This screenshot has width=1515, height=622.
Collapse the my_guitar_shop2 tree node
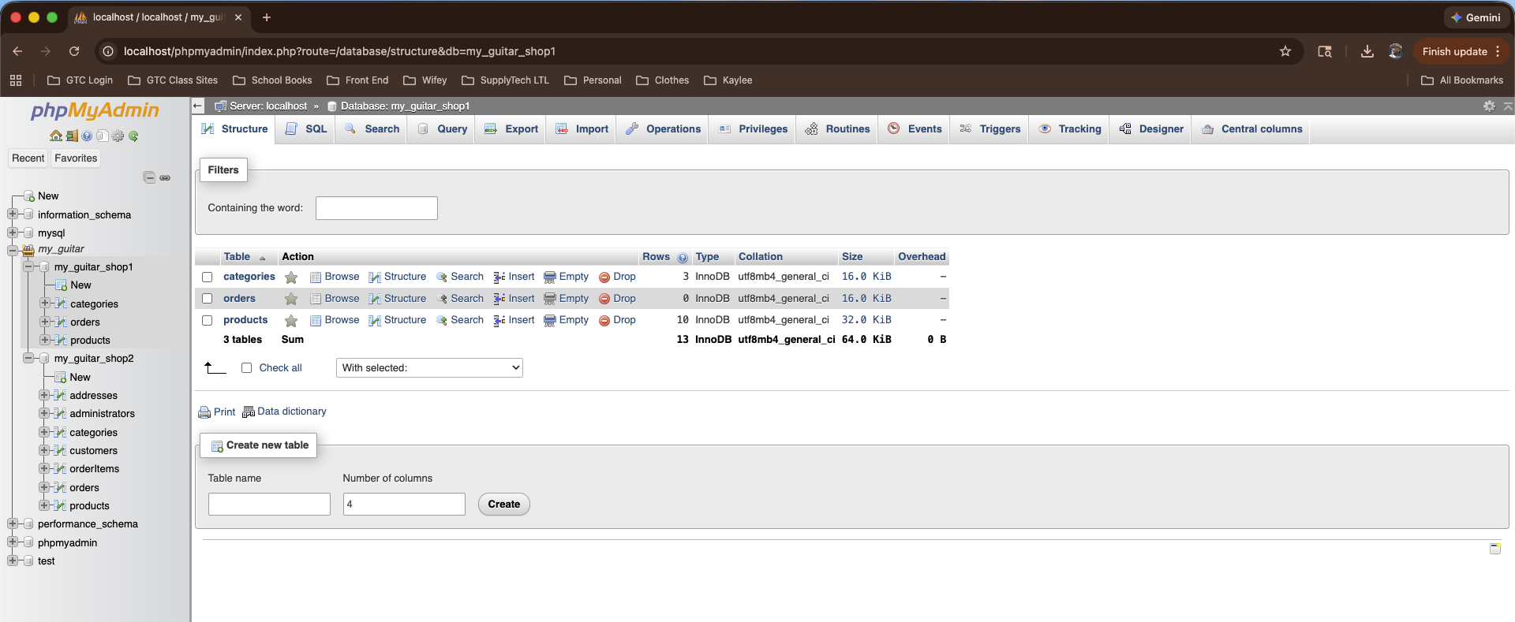pos(28,358)
